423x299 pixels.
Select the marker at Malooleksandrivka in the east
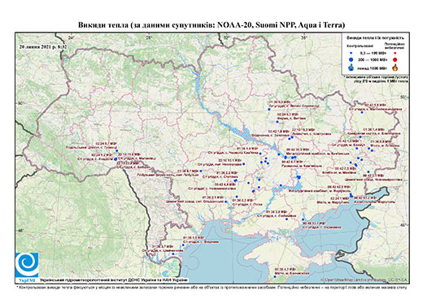[362, 112]
